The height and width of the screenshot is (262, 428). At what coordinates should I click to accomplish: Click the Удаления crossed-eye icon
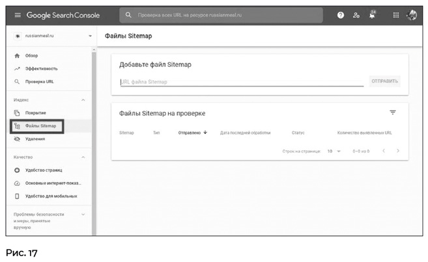(x=17, y=139)
